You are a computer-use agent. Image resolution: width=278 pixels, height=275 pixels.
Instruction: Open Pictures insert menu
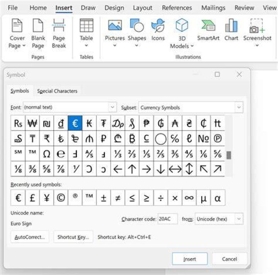115,33
